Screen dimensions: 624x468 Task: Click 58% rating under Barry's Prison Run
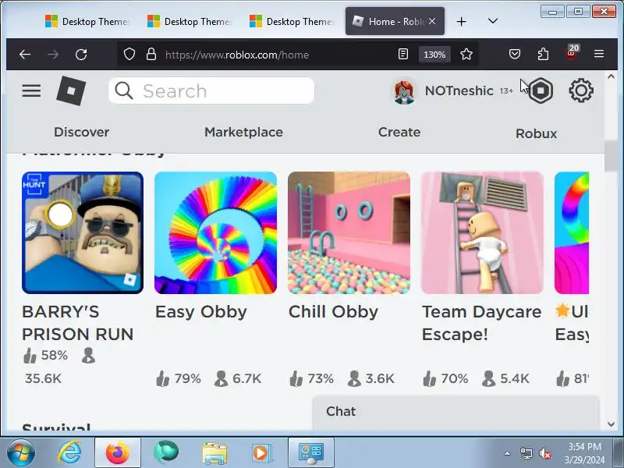pyautogui.click(x=45, y=356)
